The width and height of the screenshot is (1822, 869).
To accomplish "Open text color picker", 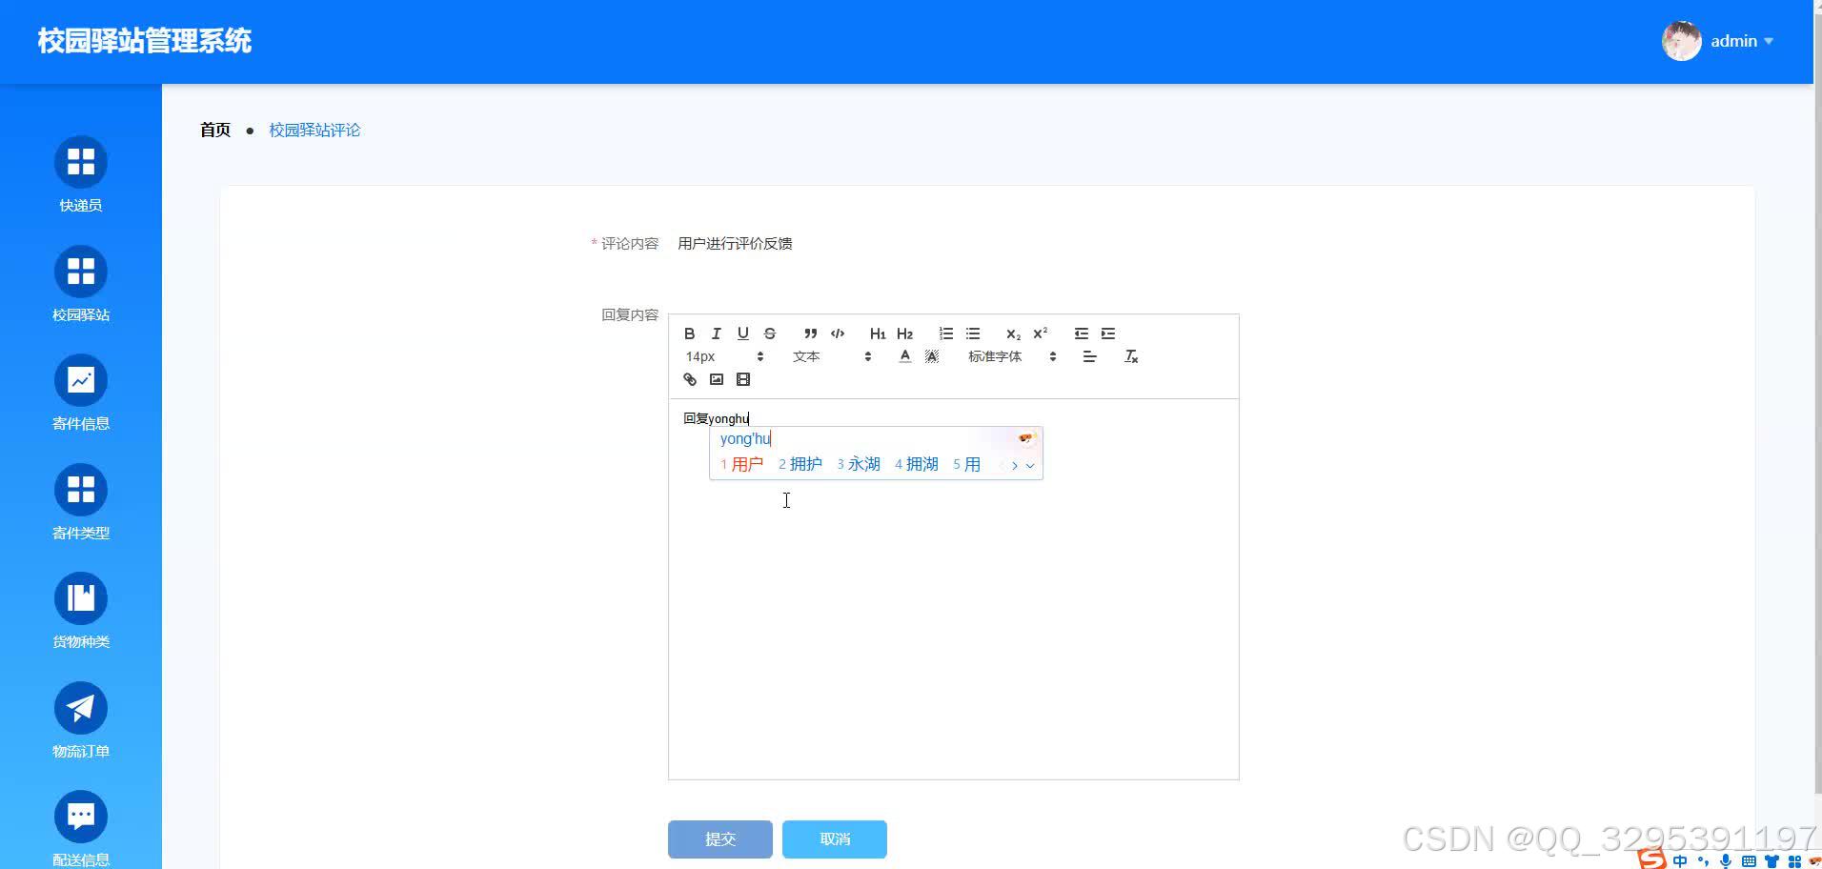I will tap(905, 356).
